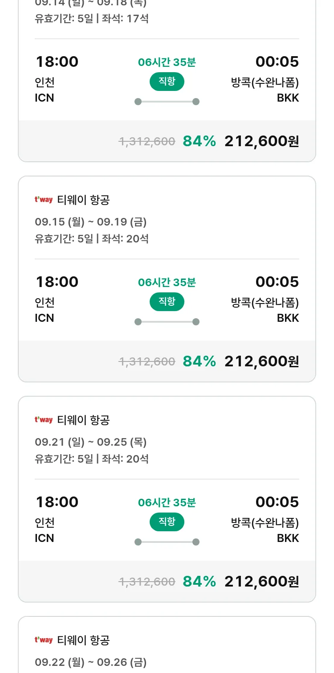This screenshot has height=673, width=334.
Task: Click the t'way logo on the 09.22 flight card
Action: point(44,640)
